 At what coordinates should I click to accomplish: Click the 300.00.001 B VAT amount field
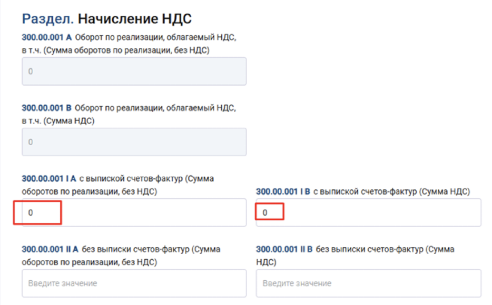pos(134,142)
